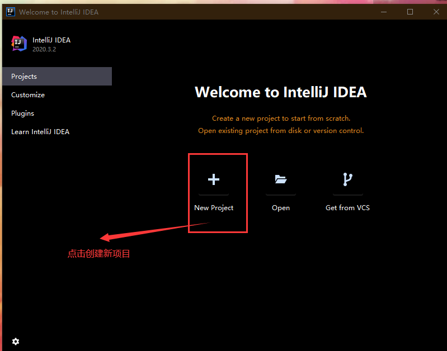Click 'Open existing project from disk or version control.'

click(281, 131)
